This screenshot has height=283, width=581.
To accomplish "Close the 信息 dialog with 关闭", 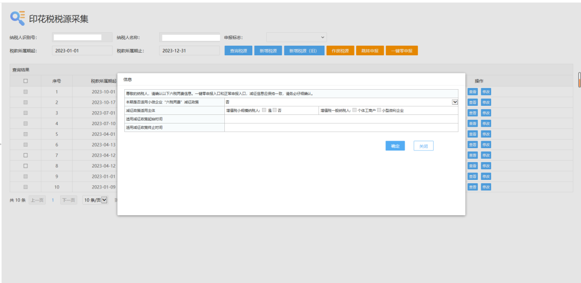I will 423,146.
